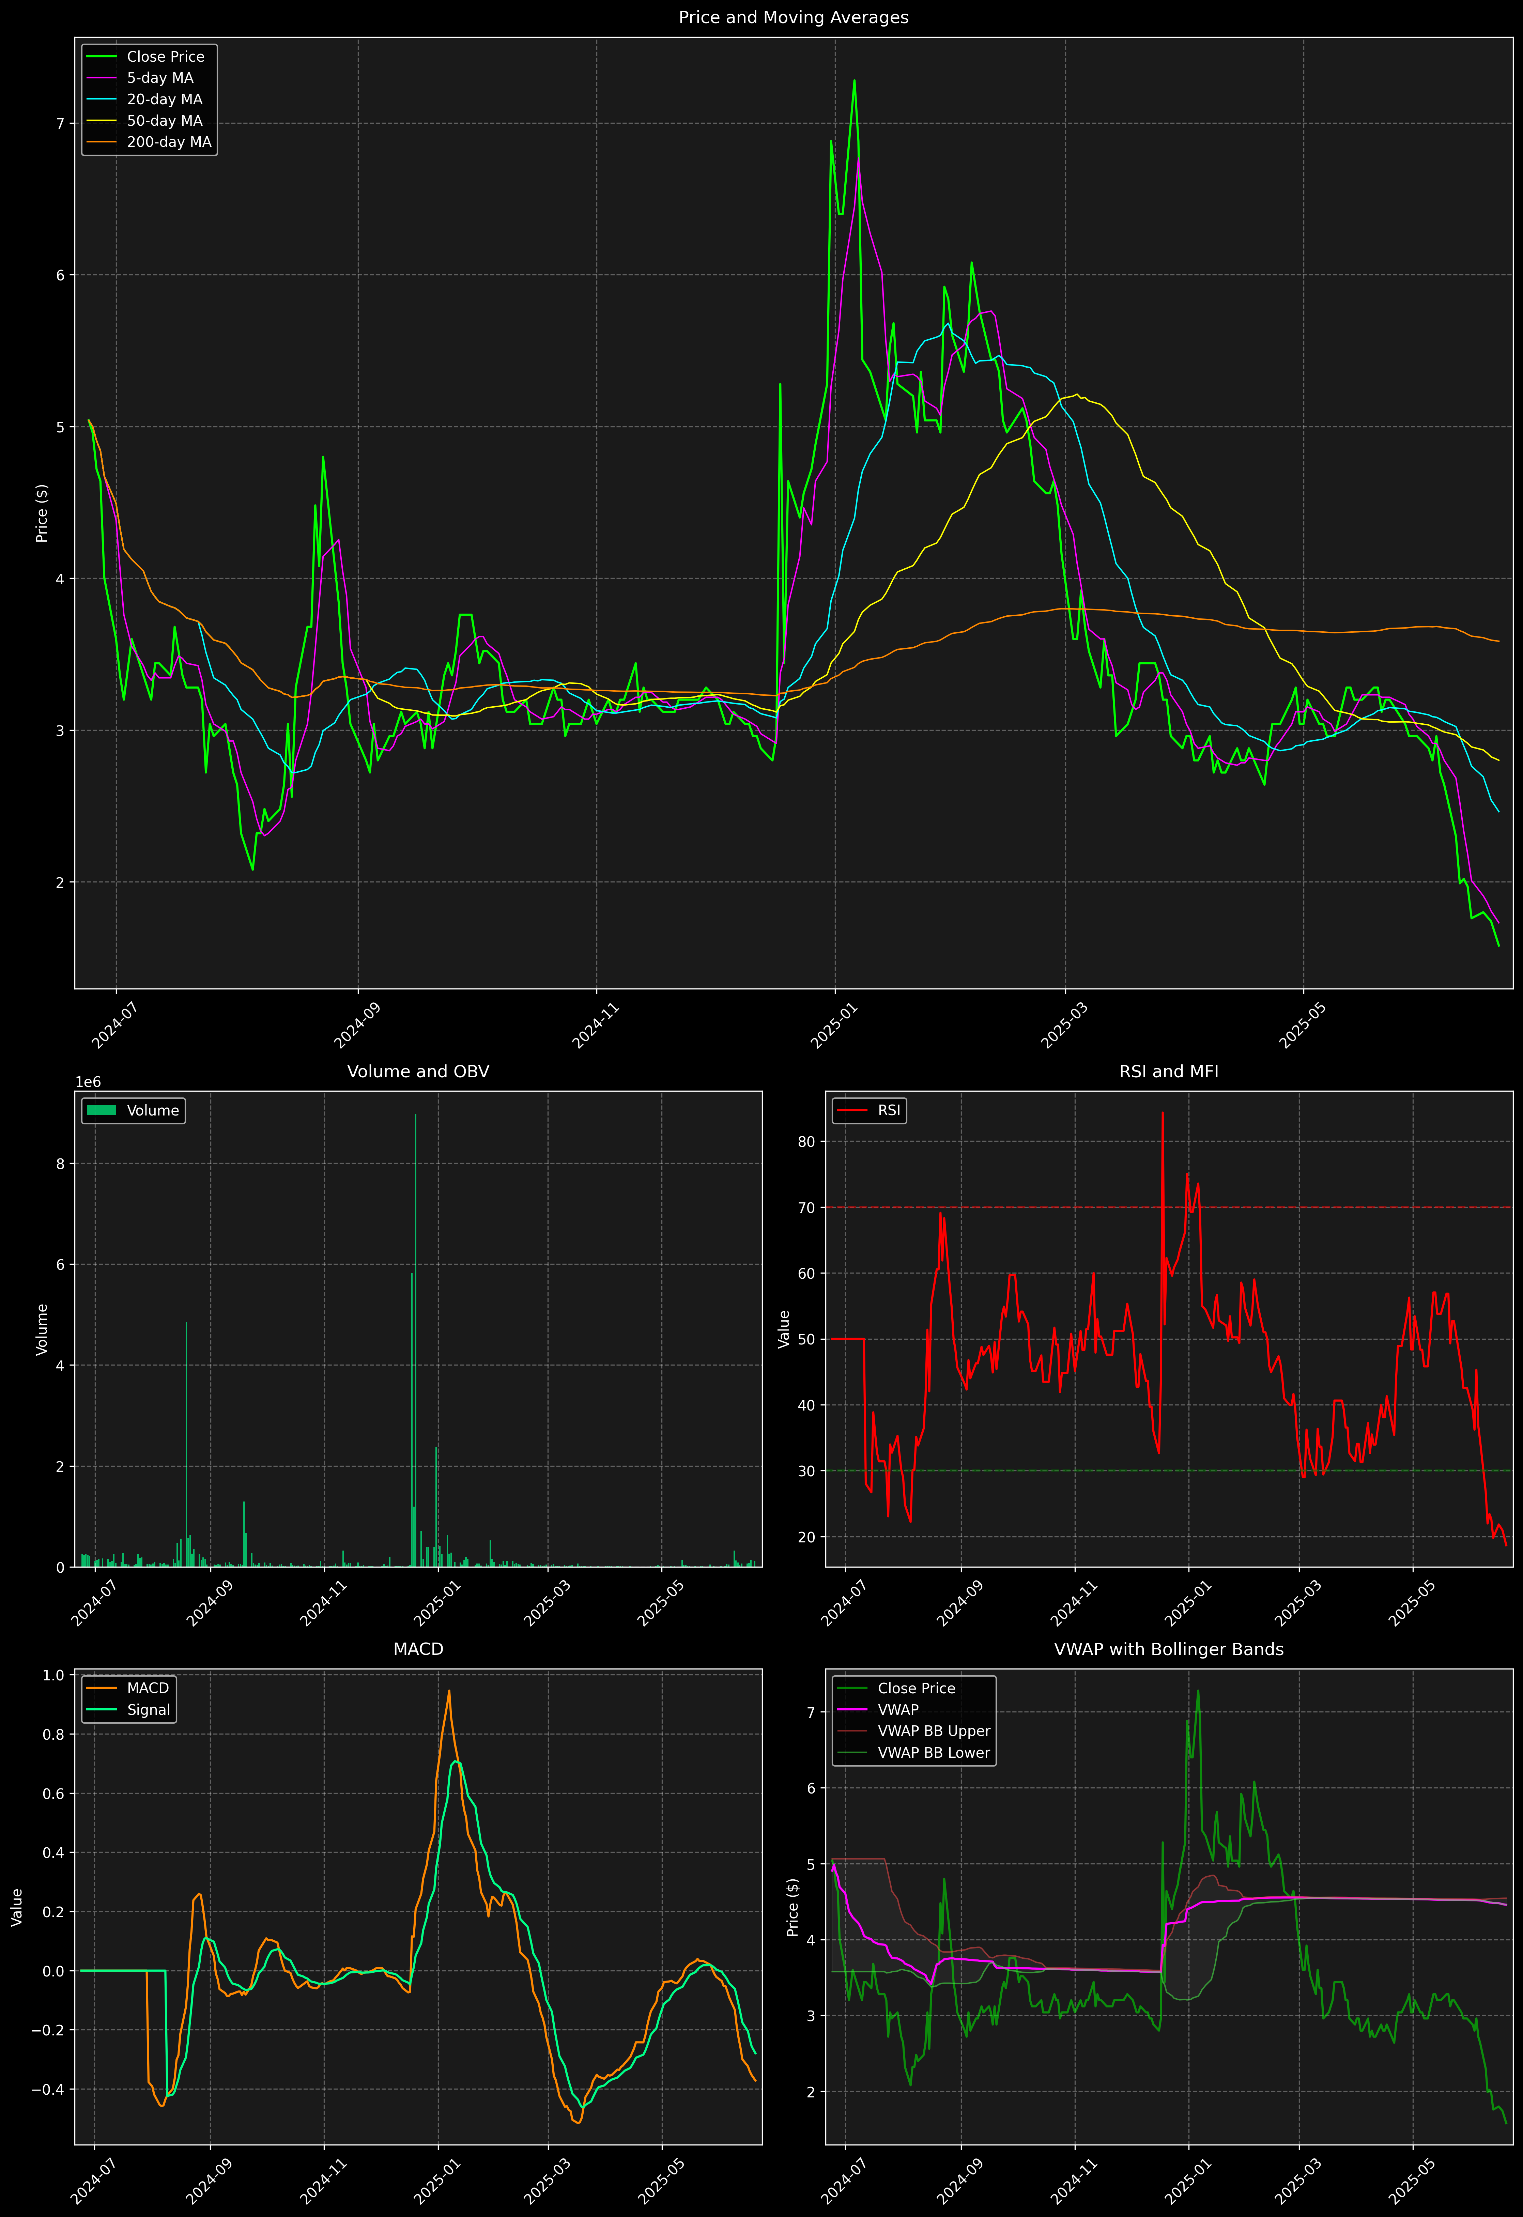Click the 'Price ($)' axis label of top chart
This screenshot has width=1523, height=2217.
point(42,513)
